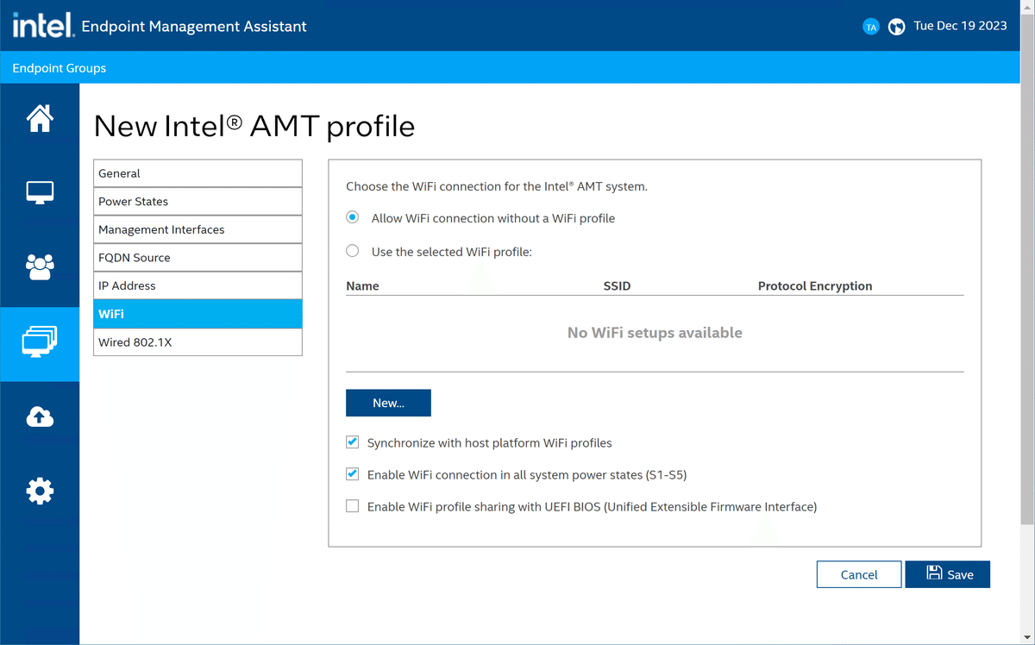
Task: Enable WiFi profile sharing with UEFI BIOS
Action: 353,506
